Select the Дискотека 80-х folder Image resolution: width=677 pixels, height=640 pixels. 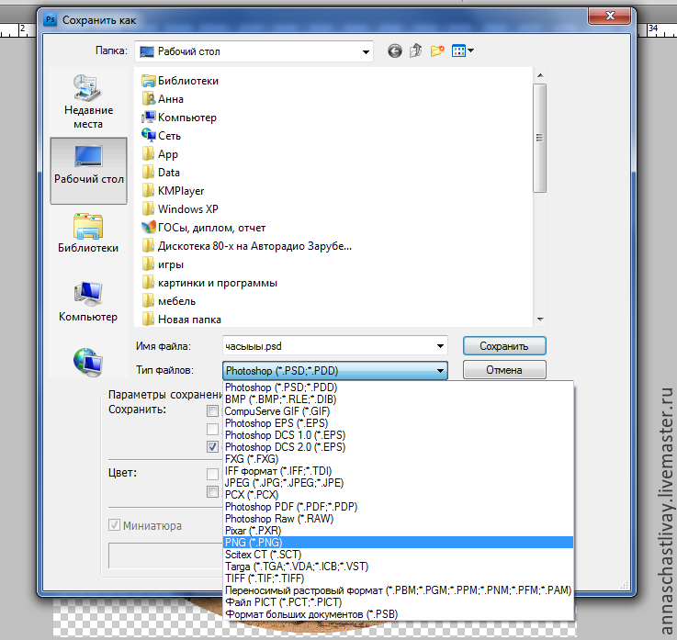click(246, 246)
